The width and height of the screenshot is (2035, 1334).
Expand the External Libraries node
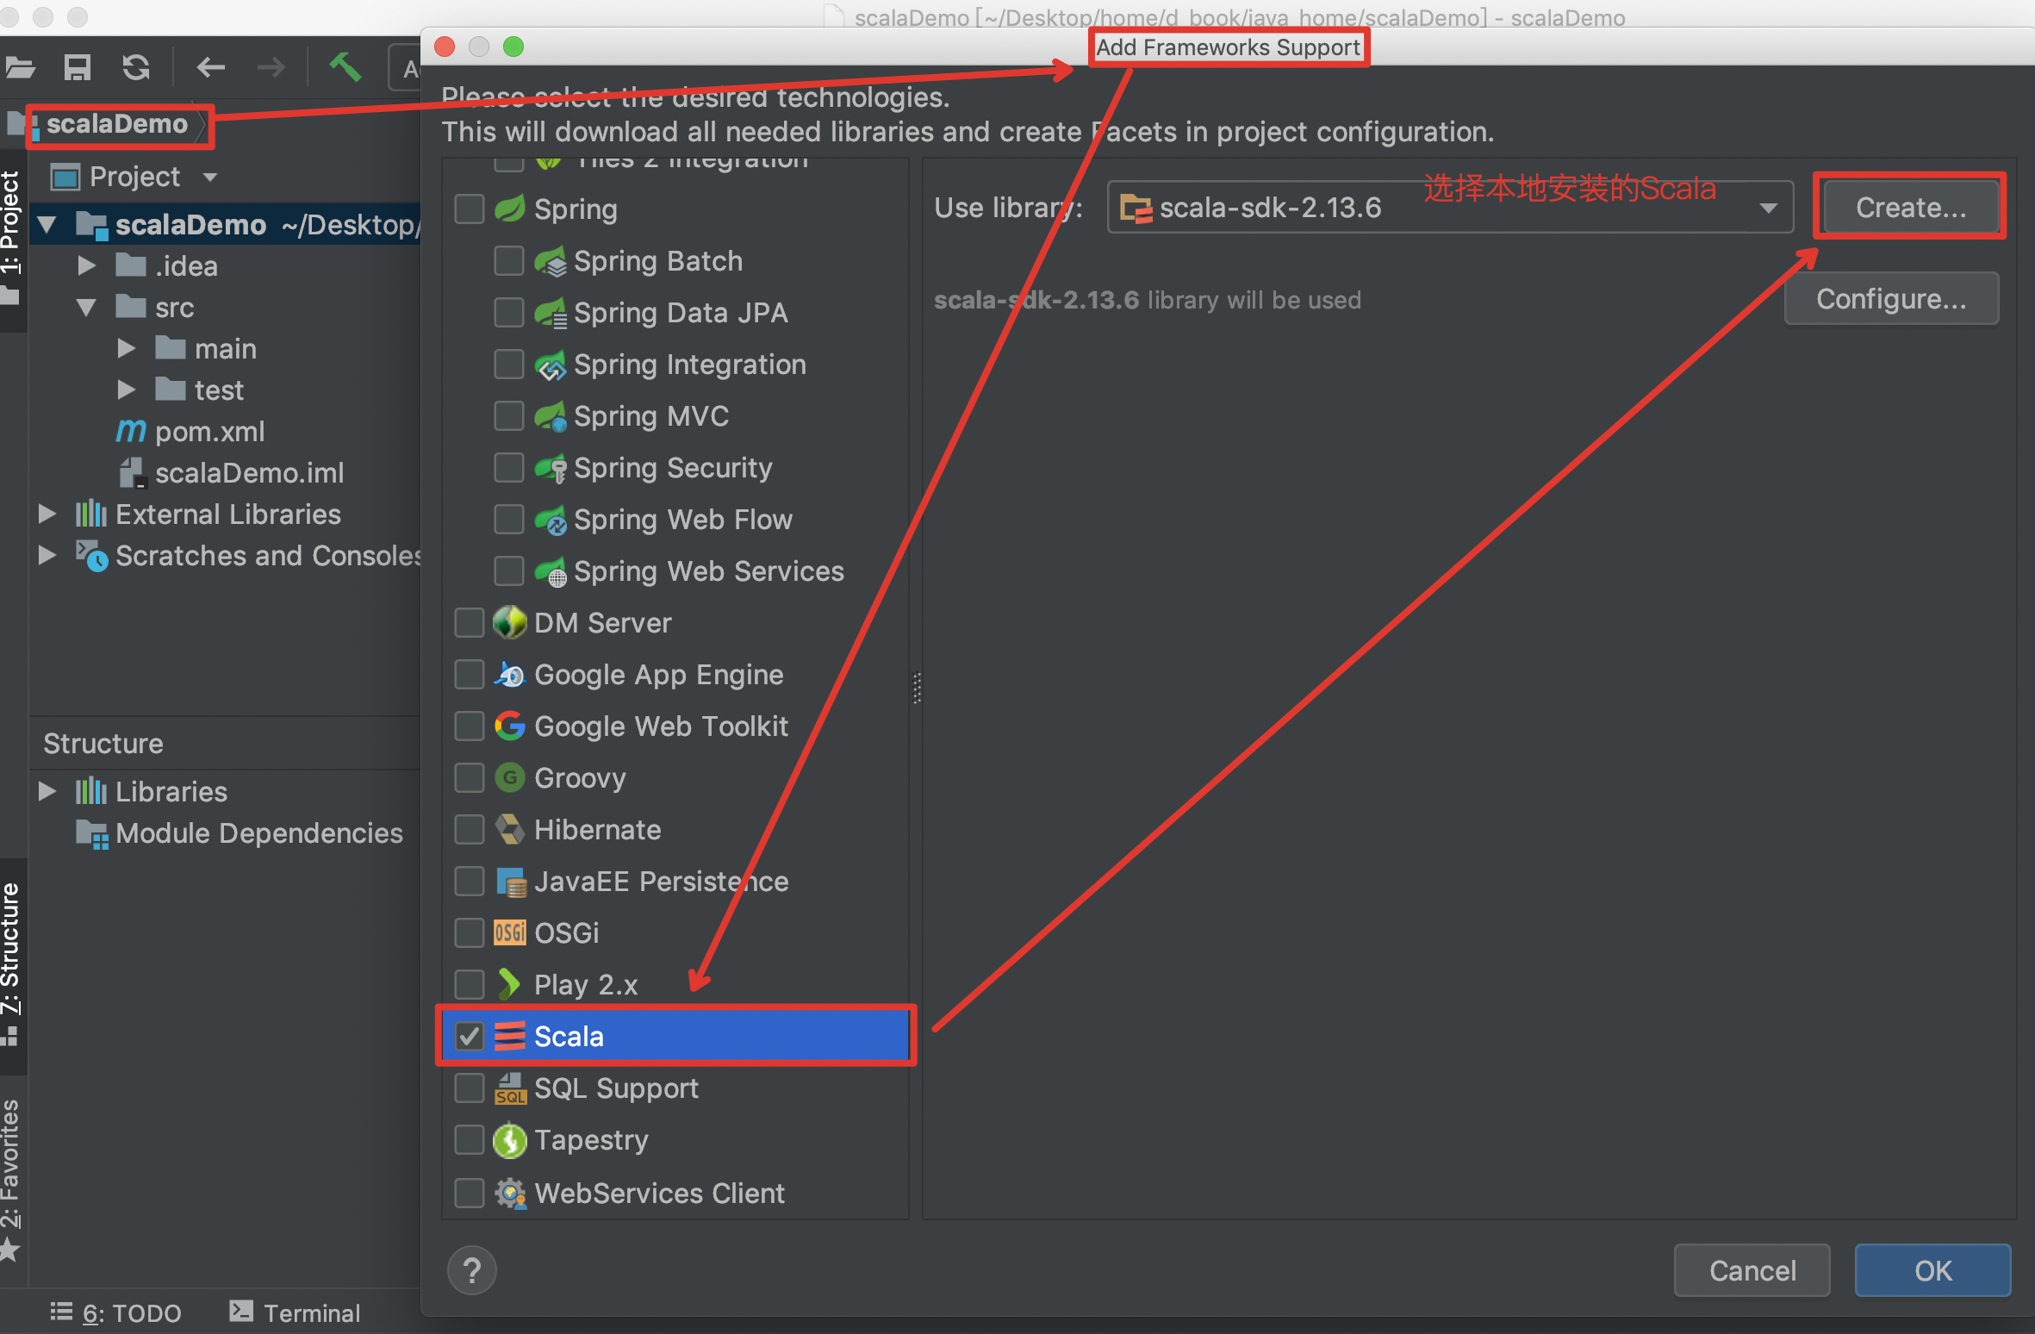(x=47, y=514)
